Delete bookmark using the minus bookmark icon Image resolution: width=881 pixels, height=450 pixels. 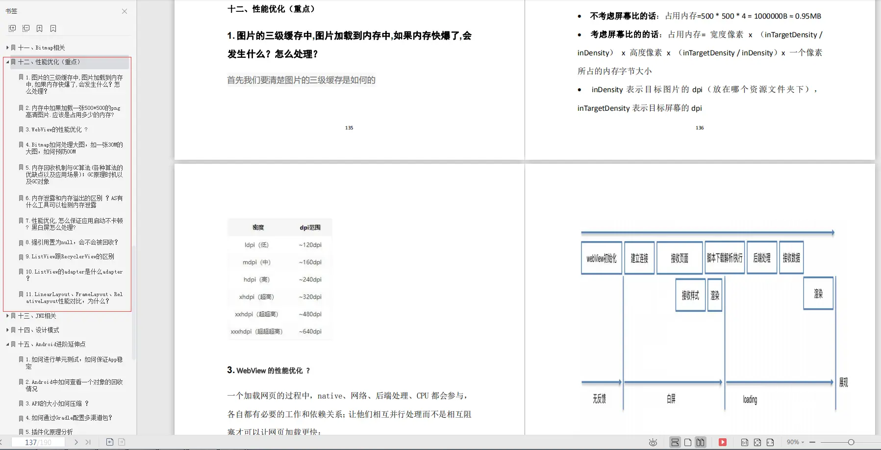coord(53,28)
